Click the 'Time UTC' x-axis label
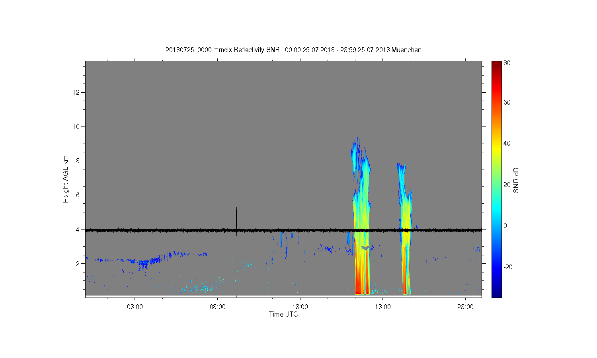Screen dimensions: 597x358 point(283,314)
